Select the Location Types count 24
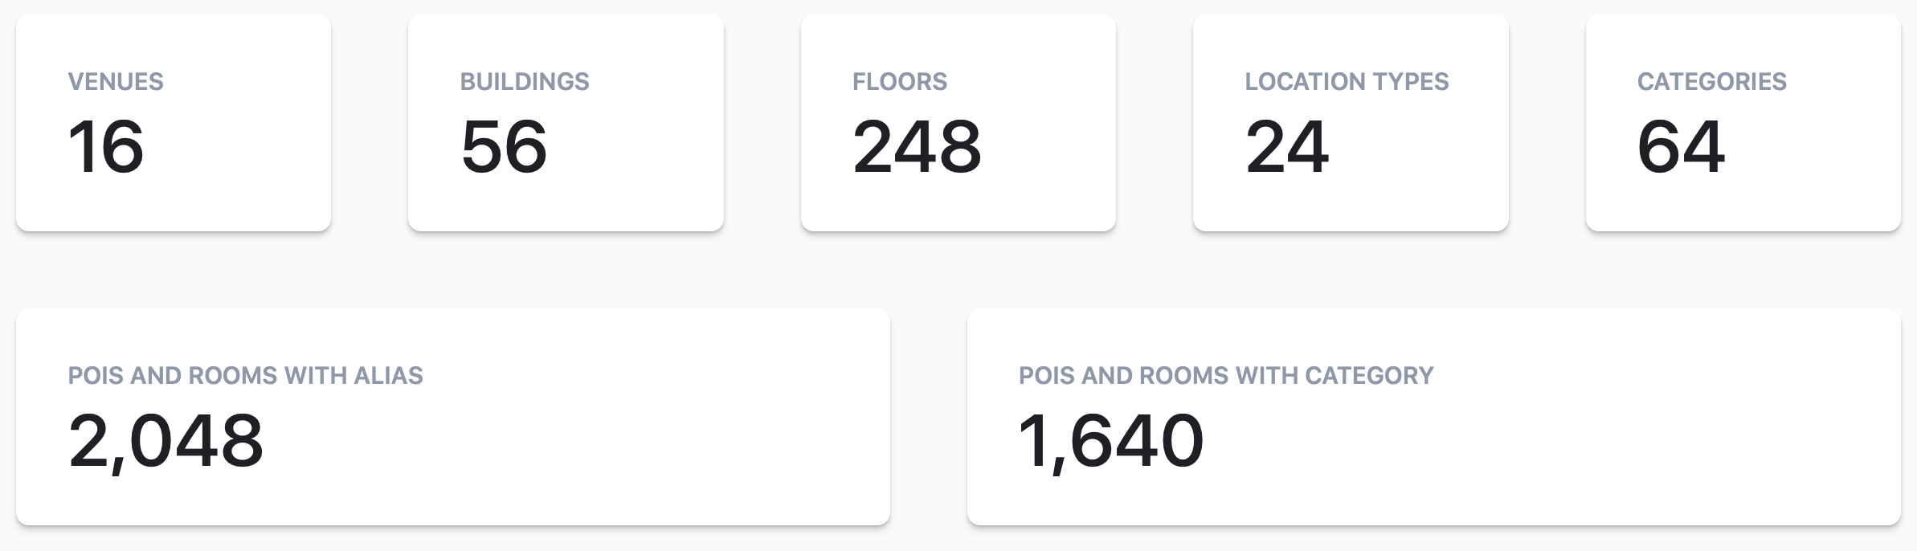Image resolution: width=1917 pixels, height=551 pixels. point(1287,146)
